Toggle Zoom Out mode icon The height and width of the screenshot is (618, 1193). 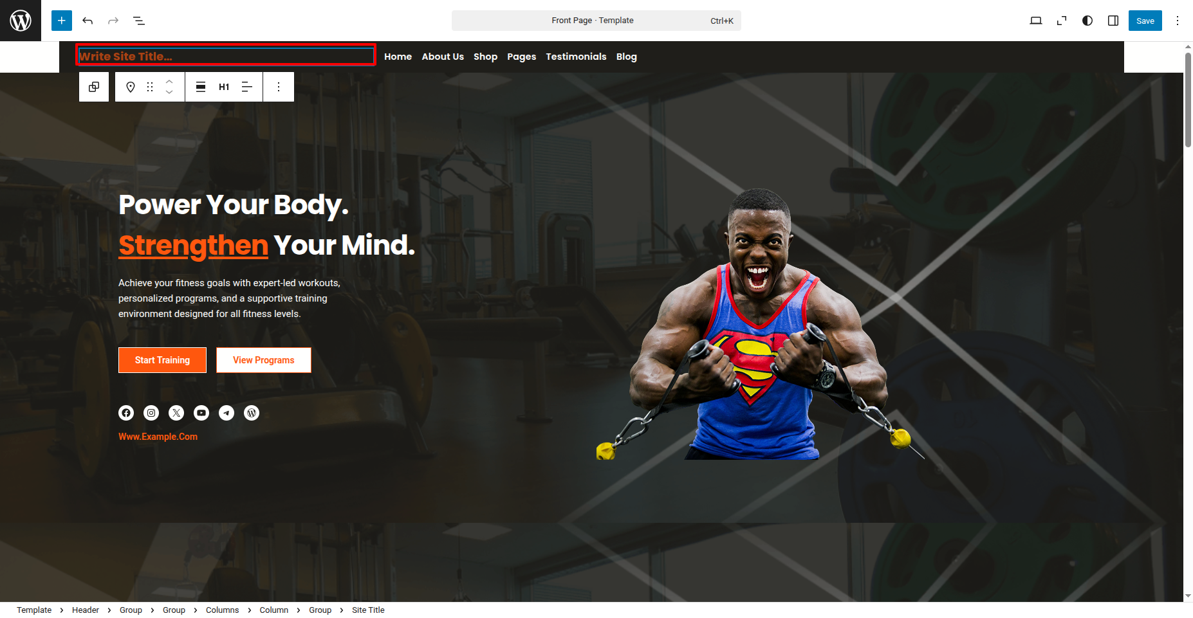tap(1062, 21)
